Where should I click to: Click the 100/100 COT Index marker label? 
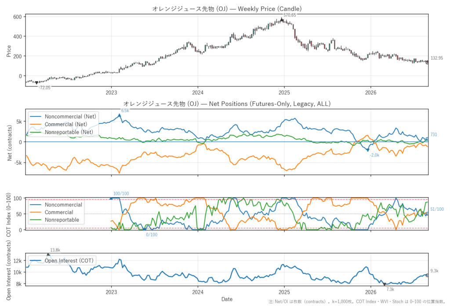pyautogui.click(x=121, y=194)
